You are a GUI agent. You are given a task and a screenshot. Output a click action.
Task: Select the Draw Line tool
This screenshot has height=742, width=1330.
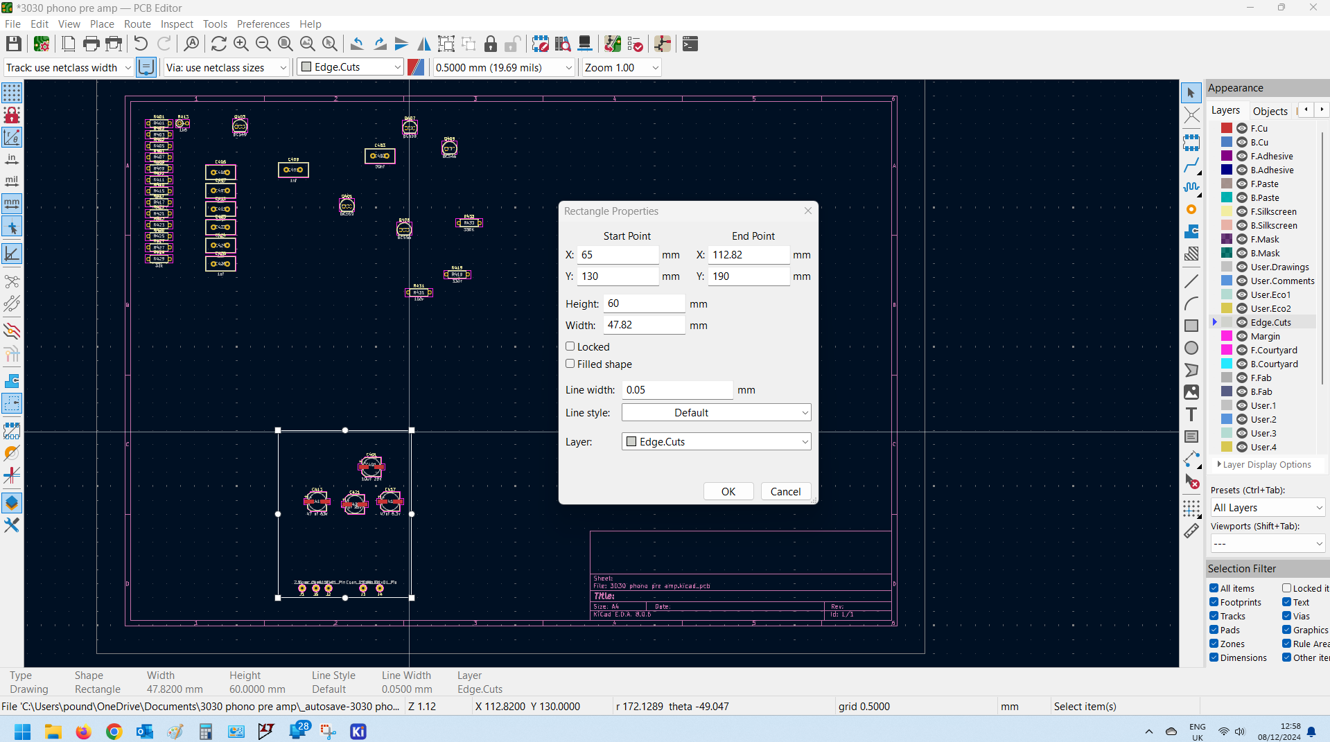[x=1191, y=281]
